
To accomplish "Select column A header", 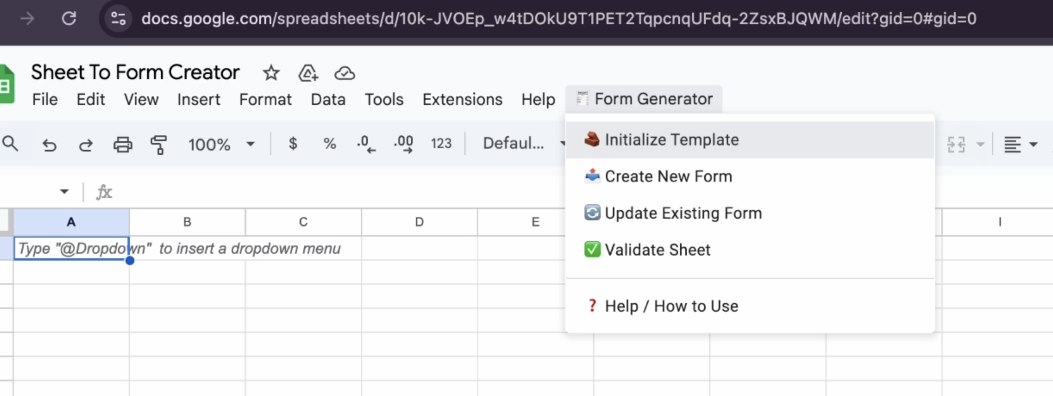I will tap(71, 222).
